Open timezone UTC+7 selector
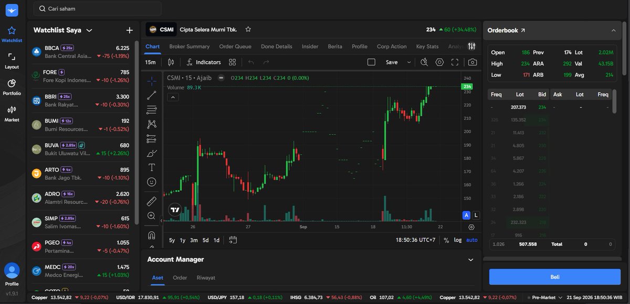 [x=415, y=240]
